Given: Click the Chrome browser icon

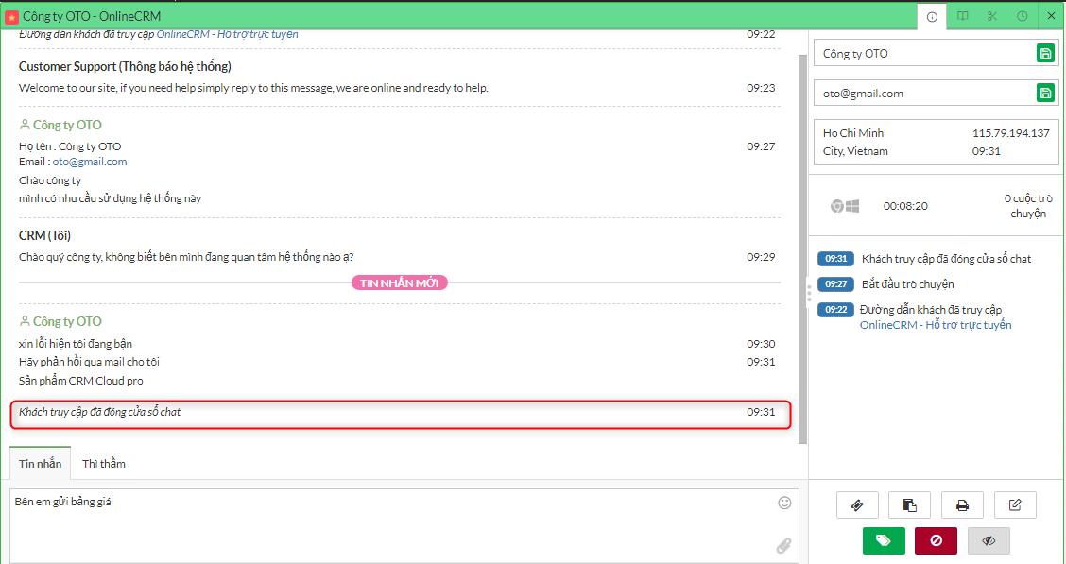Looking at the screenshot, I should click(837, 206).
